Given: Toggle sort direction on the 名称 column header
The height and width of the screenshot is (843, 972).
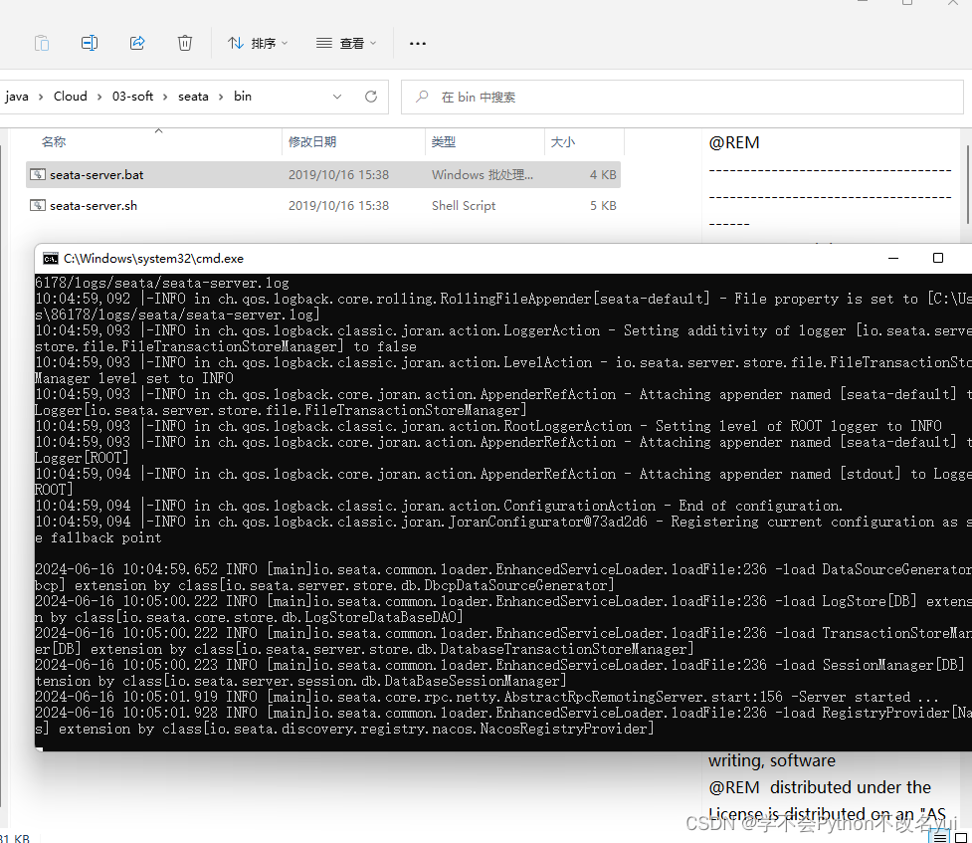Looking at the screenshot, I should coord(53,141).
